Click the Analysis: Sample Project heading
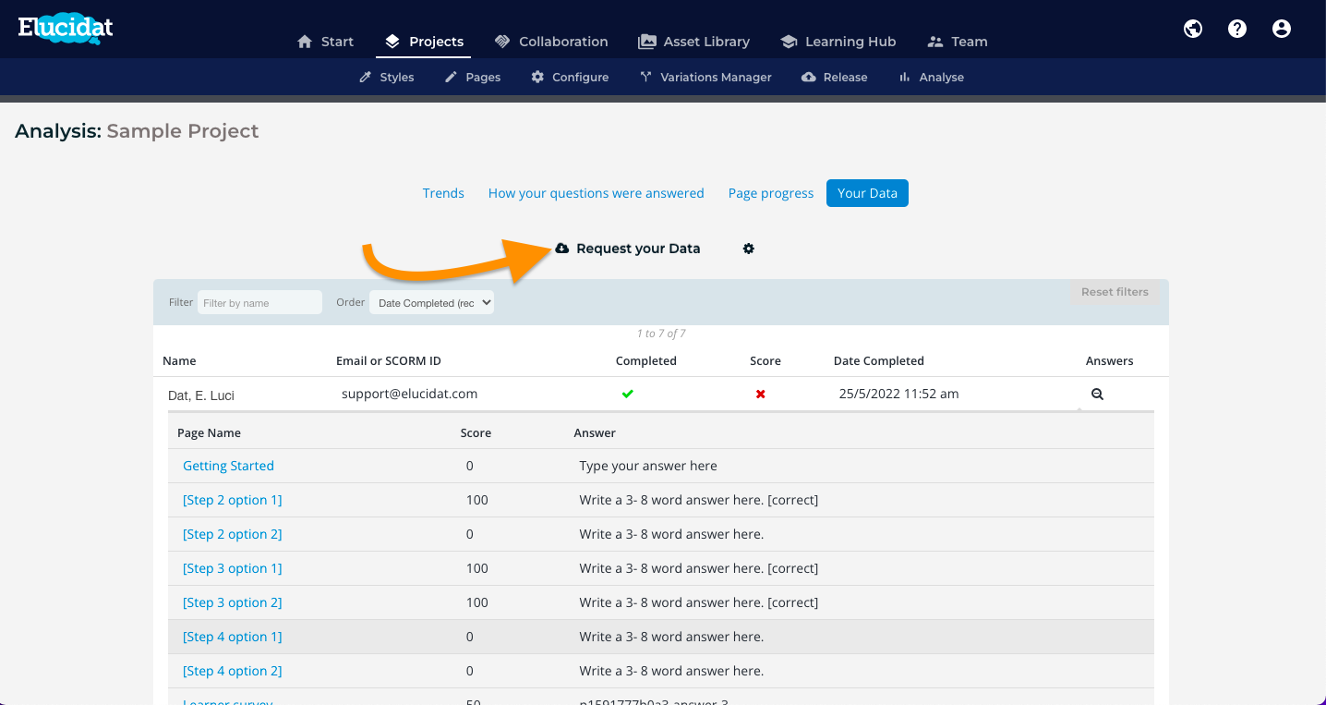Image resolution: width=1326 pixels, height=705 pixels. click(x=137, y=131)
